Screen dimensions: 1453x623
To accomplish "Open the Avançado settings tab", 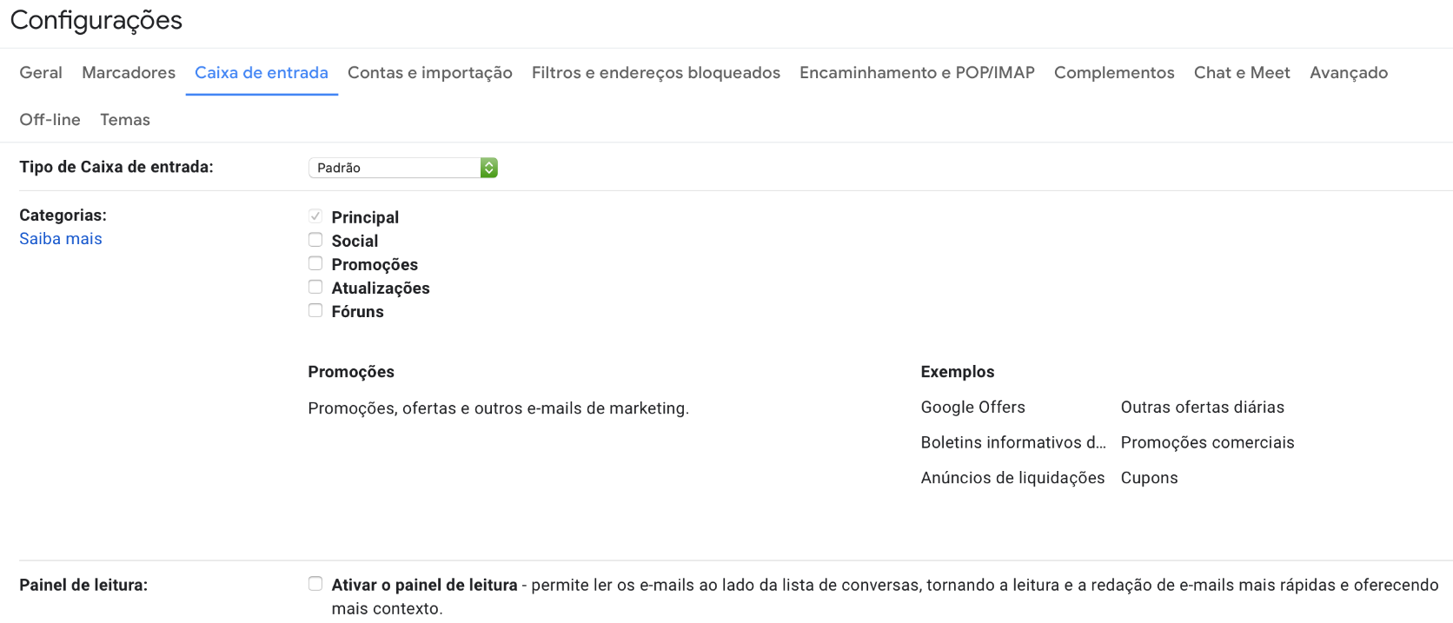I will click(x=1349, y=73).
